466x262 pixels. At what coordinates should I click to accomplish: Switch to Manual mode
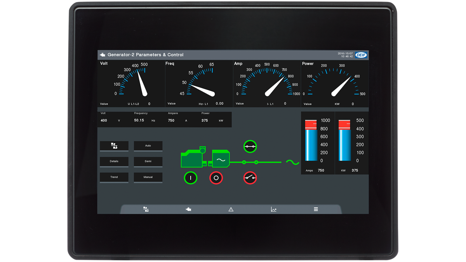(x=148, y=177)
